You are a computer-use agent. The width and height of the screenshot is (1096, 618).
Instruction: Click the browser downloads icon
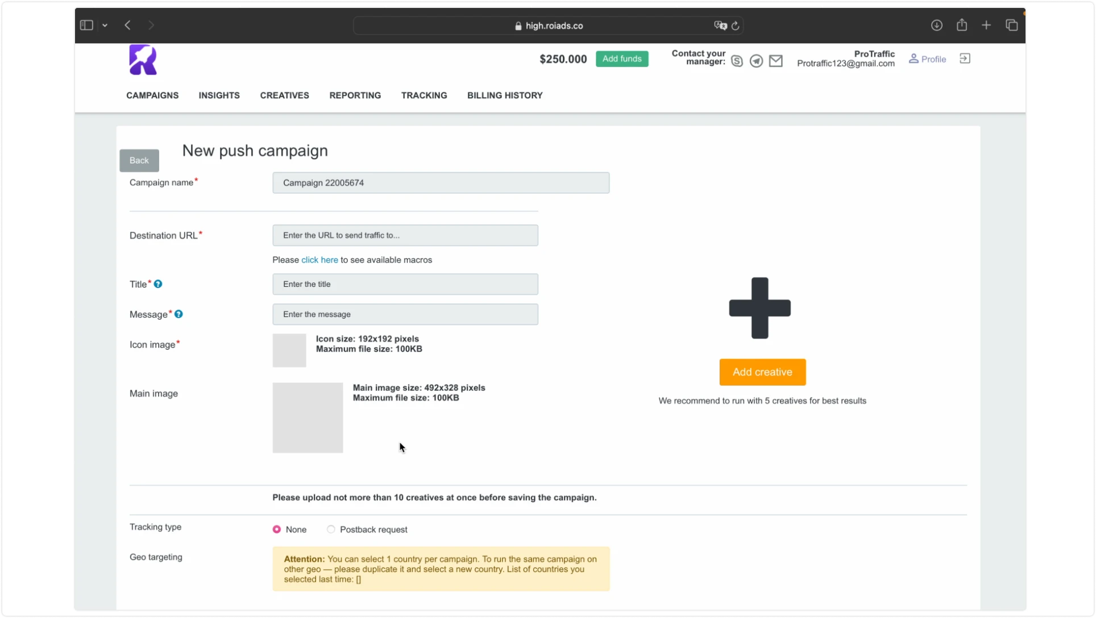937,25
